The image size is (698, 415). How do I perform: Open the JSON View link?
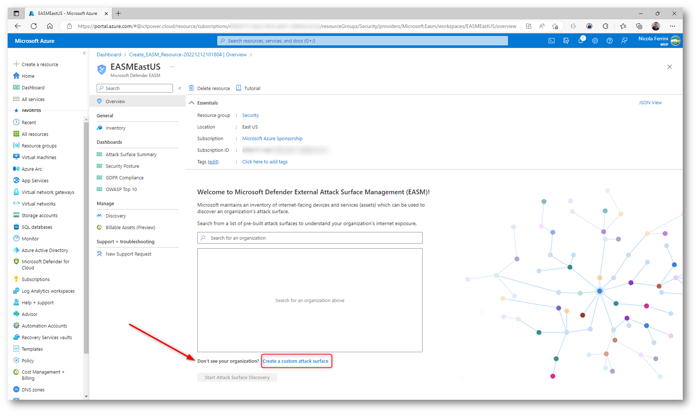(650, 103)
